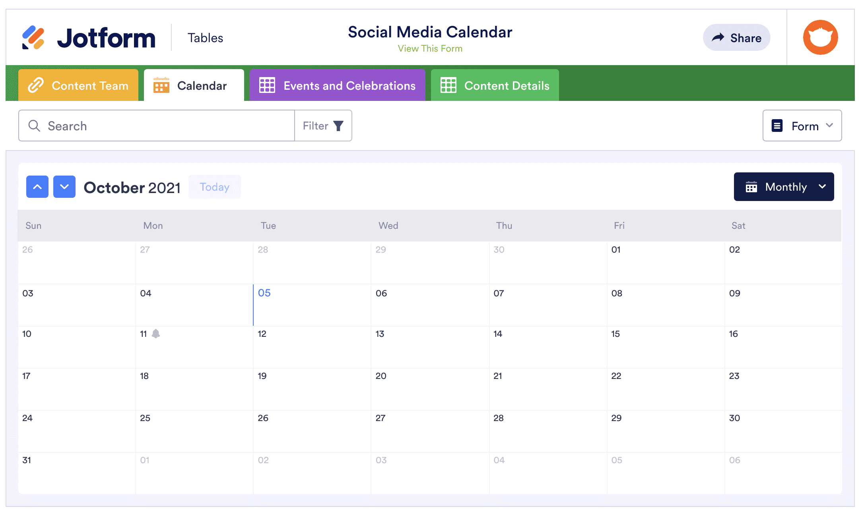This screenshot has width=862, height=514.
Task: Open the View This Form link
Action: [x=430, y=48]
